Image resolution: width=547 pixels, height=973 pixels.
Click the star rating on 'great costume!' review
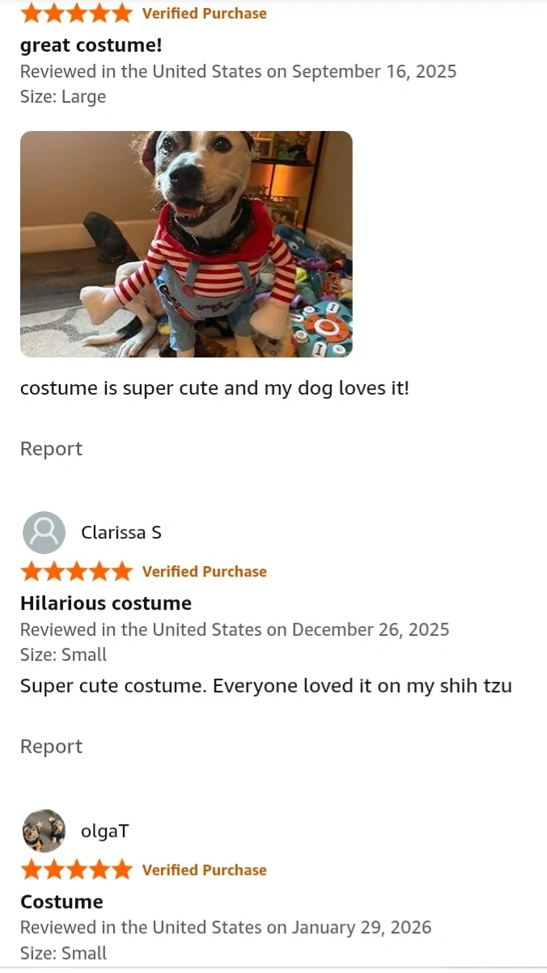point(76,13)
